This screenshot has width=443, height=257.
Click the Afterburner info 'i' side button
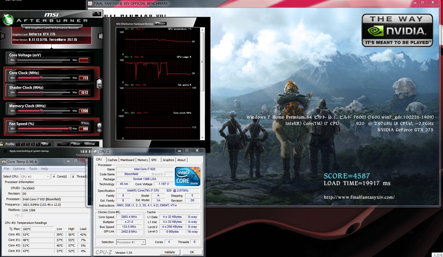(100, 36)
